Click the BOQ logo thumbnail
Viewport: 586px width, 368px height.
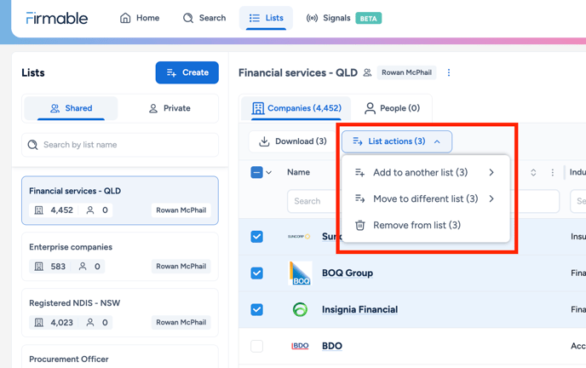point(301,273)
